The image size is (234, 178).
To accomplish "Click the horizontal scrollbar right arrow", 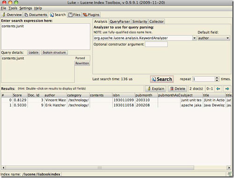I will tap(229, 168).
